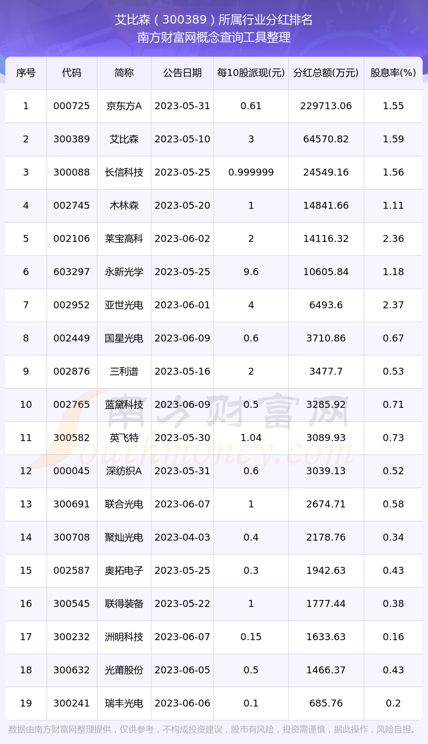428x744 pixels.
Task: Select the name 长信科技
Action: pyautogui.click(x=124, y=172)
